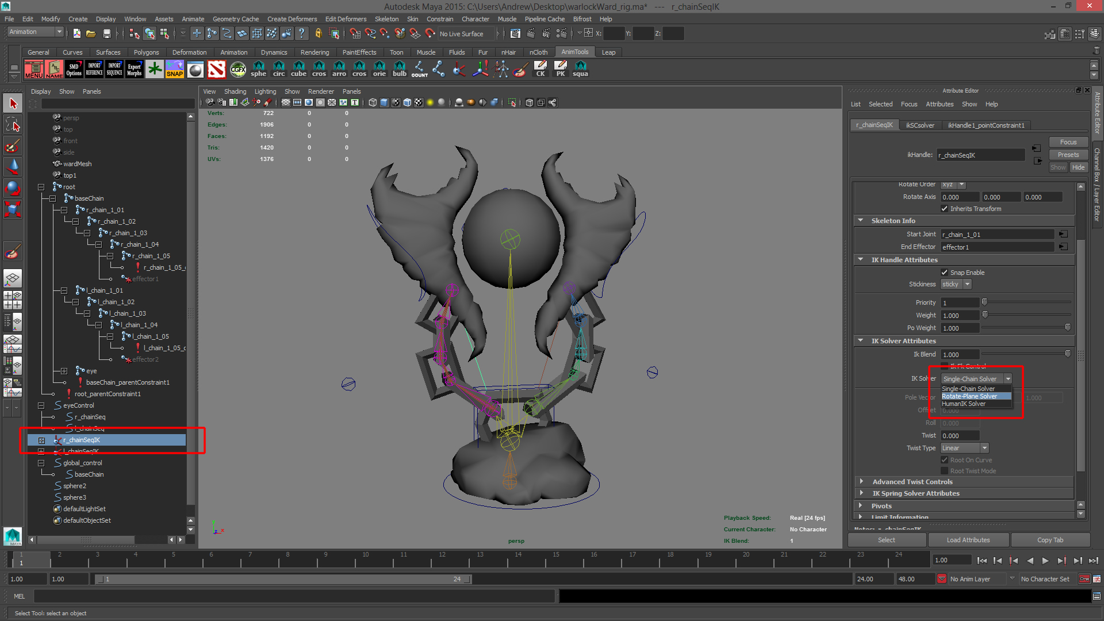This screenshot has height=621, width=1104.
Task: Open the Stickiness dropdown
Action: point(956,284)
